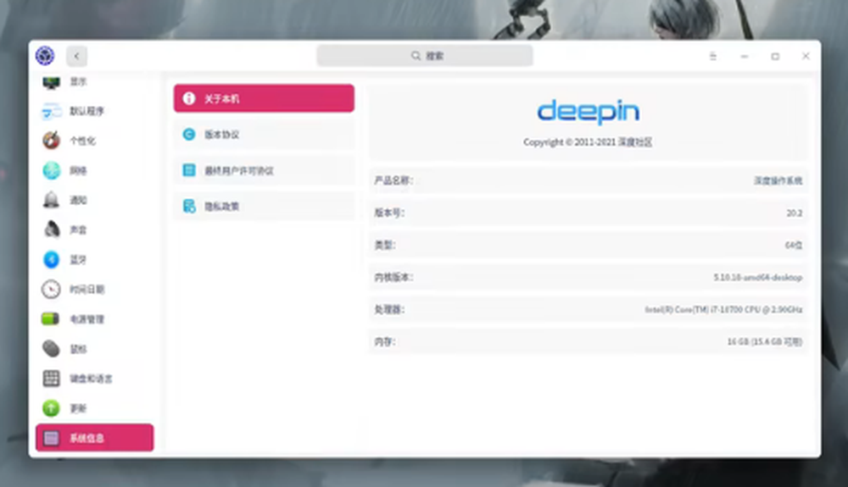Close the Control Center window
The width and height of the screenshot is (848, 487).
[x=806, y=56]
